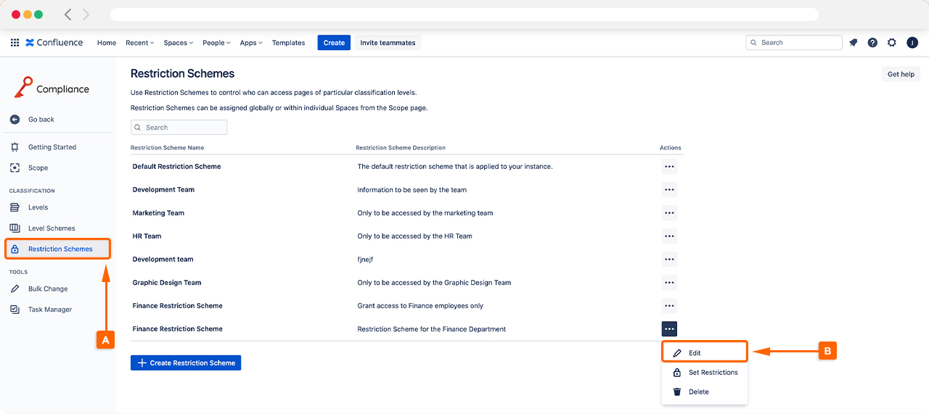Choose Set Restrictions menu option
The width and height of the screenshot is (929, 414).
pyautogui.click(x=713, y=373)
